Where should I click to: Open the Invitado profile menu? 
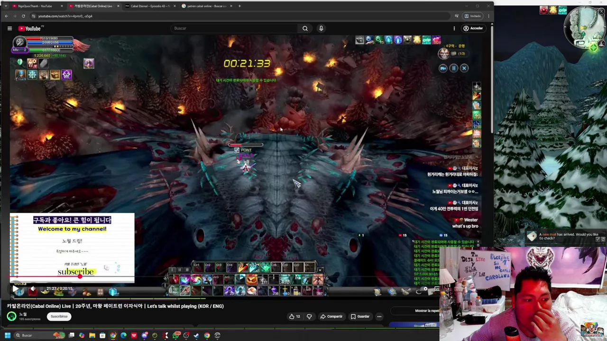[472, 16]
